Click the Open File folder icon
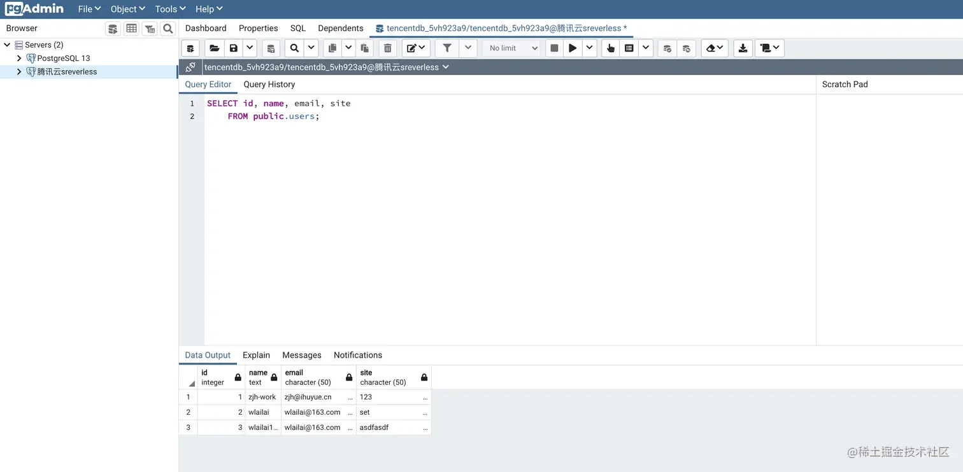 point(215,48)
